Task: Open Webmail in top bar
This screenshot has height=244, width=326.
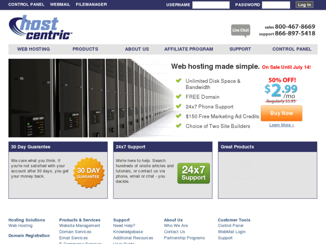Action: tap(60, 4)
